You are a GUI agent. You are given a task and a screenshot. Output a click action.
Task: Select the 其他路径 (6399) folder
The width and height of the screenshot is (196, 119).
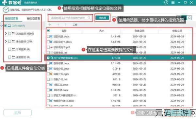click(25, 34)
